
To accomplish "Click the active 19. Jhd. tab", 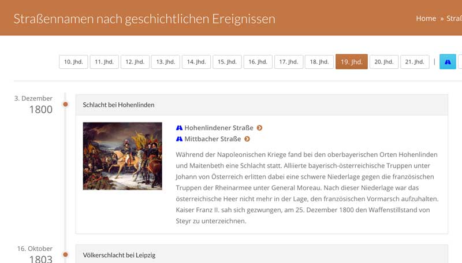I will [351, 62].
